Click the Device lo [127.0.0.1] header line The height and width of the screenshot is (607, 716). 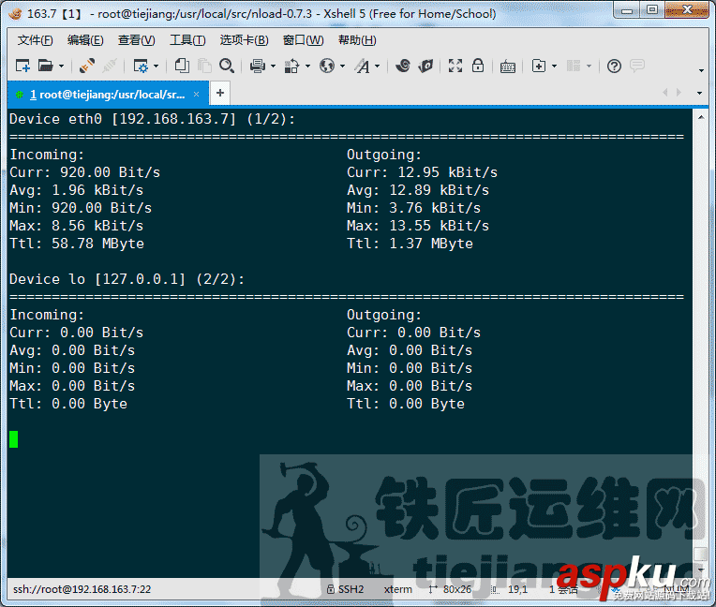point(127,279)
